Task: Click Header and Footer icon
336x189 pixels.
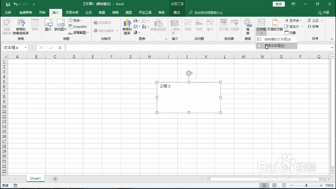Action: [275, 25]
